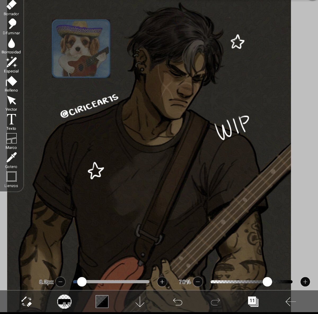Tap the puppy with sombrero reference image
Viewport: 318px width, 314px height.
click(x=81, y=49)
